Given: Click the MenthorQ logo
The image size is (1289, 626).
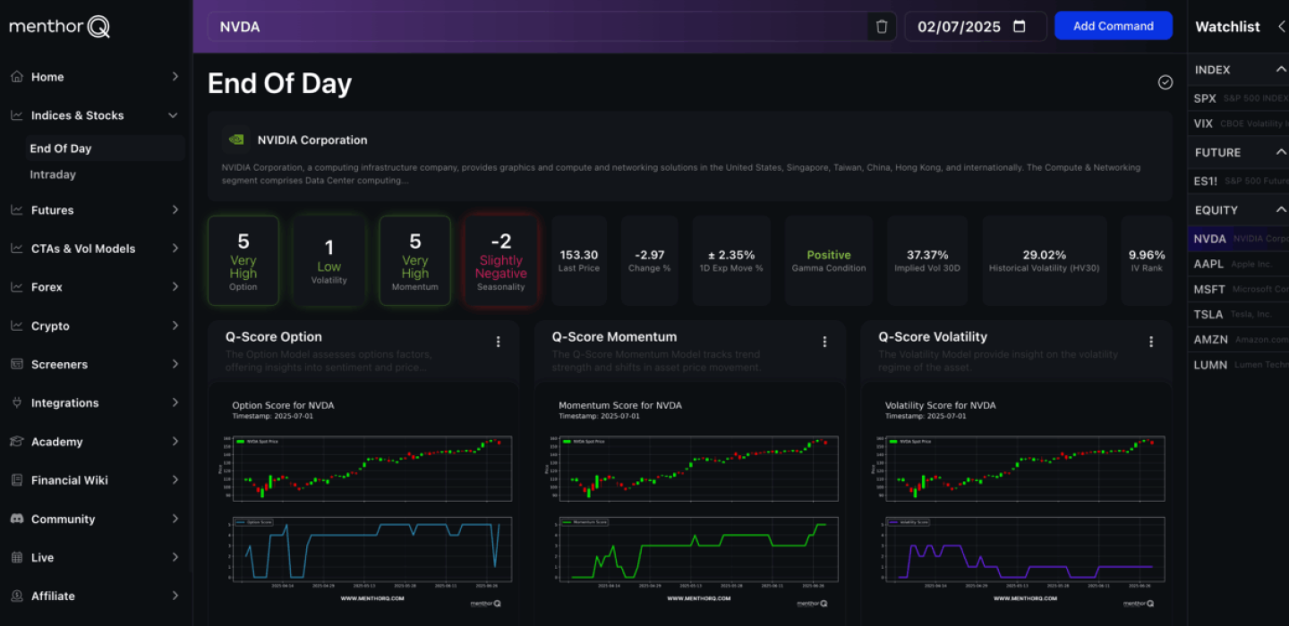Looking at the screenshot, I should pyautogui.click(x=60, y=27).
